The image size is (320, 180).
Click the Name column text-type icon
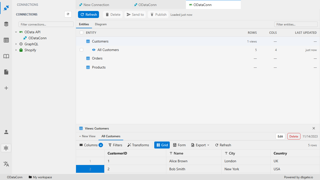tap(171, 153)
